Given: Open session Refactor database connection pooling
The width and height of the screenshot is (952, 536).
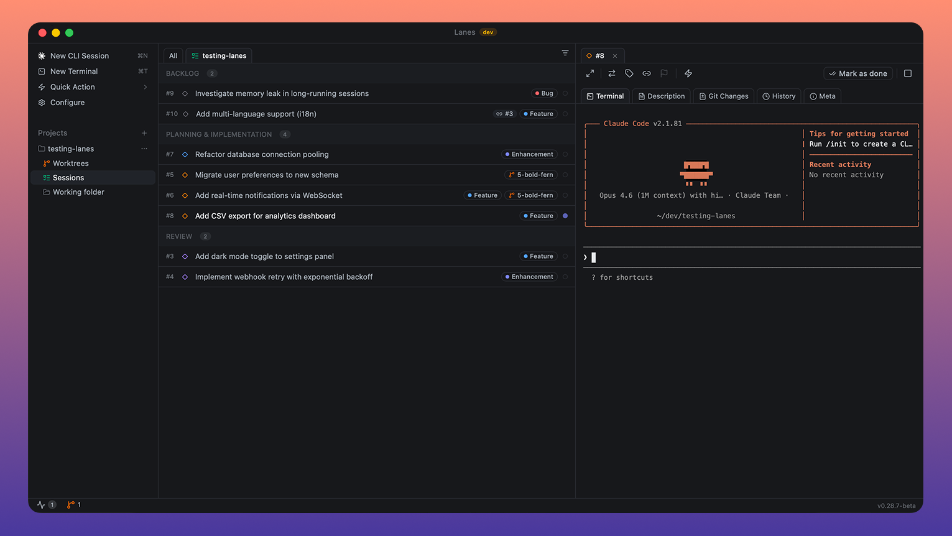Looking at the screenshot, I should (262, 154).
